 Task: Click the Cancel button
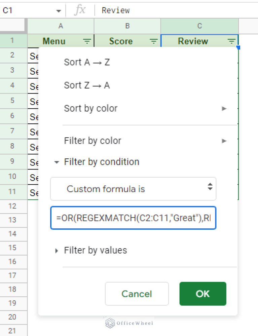137,294
